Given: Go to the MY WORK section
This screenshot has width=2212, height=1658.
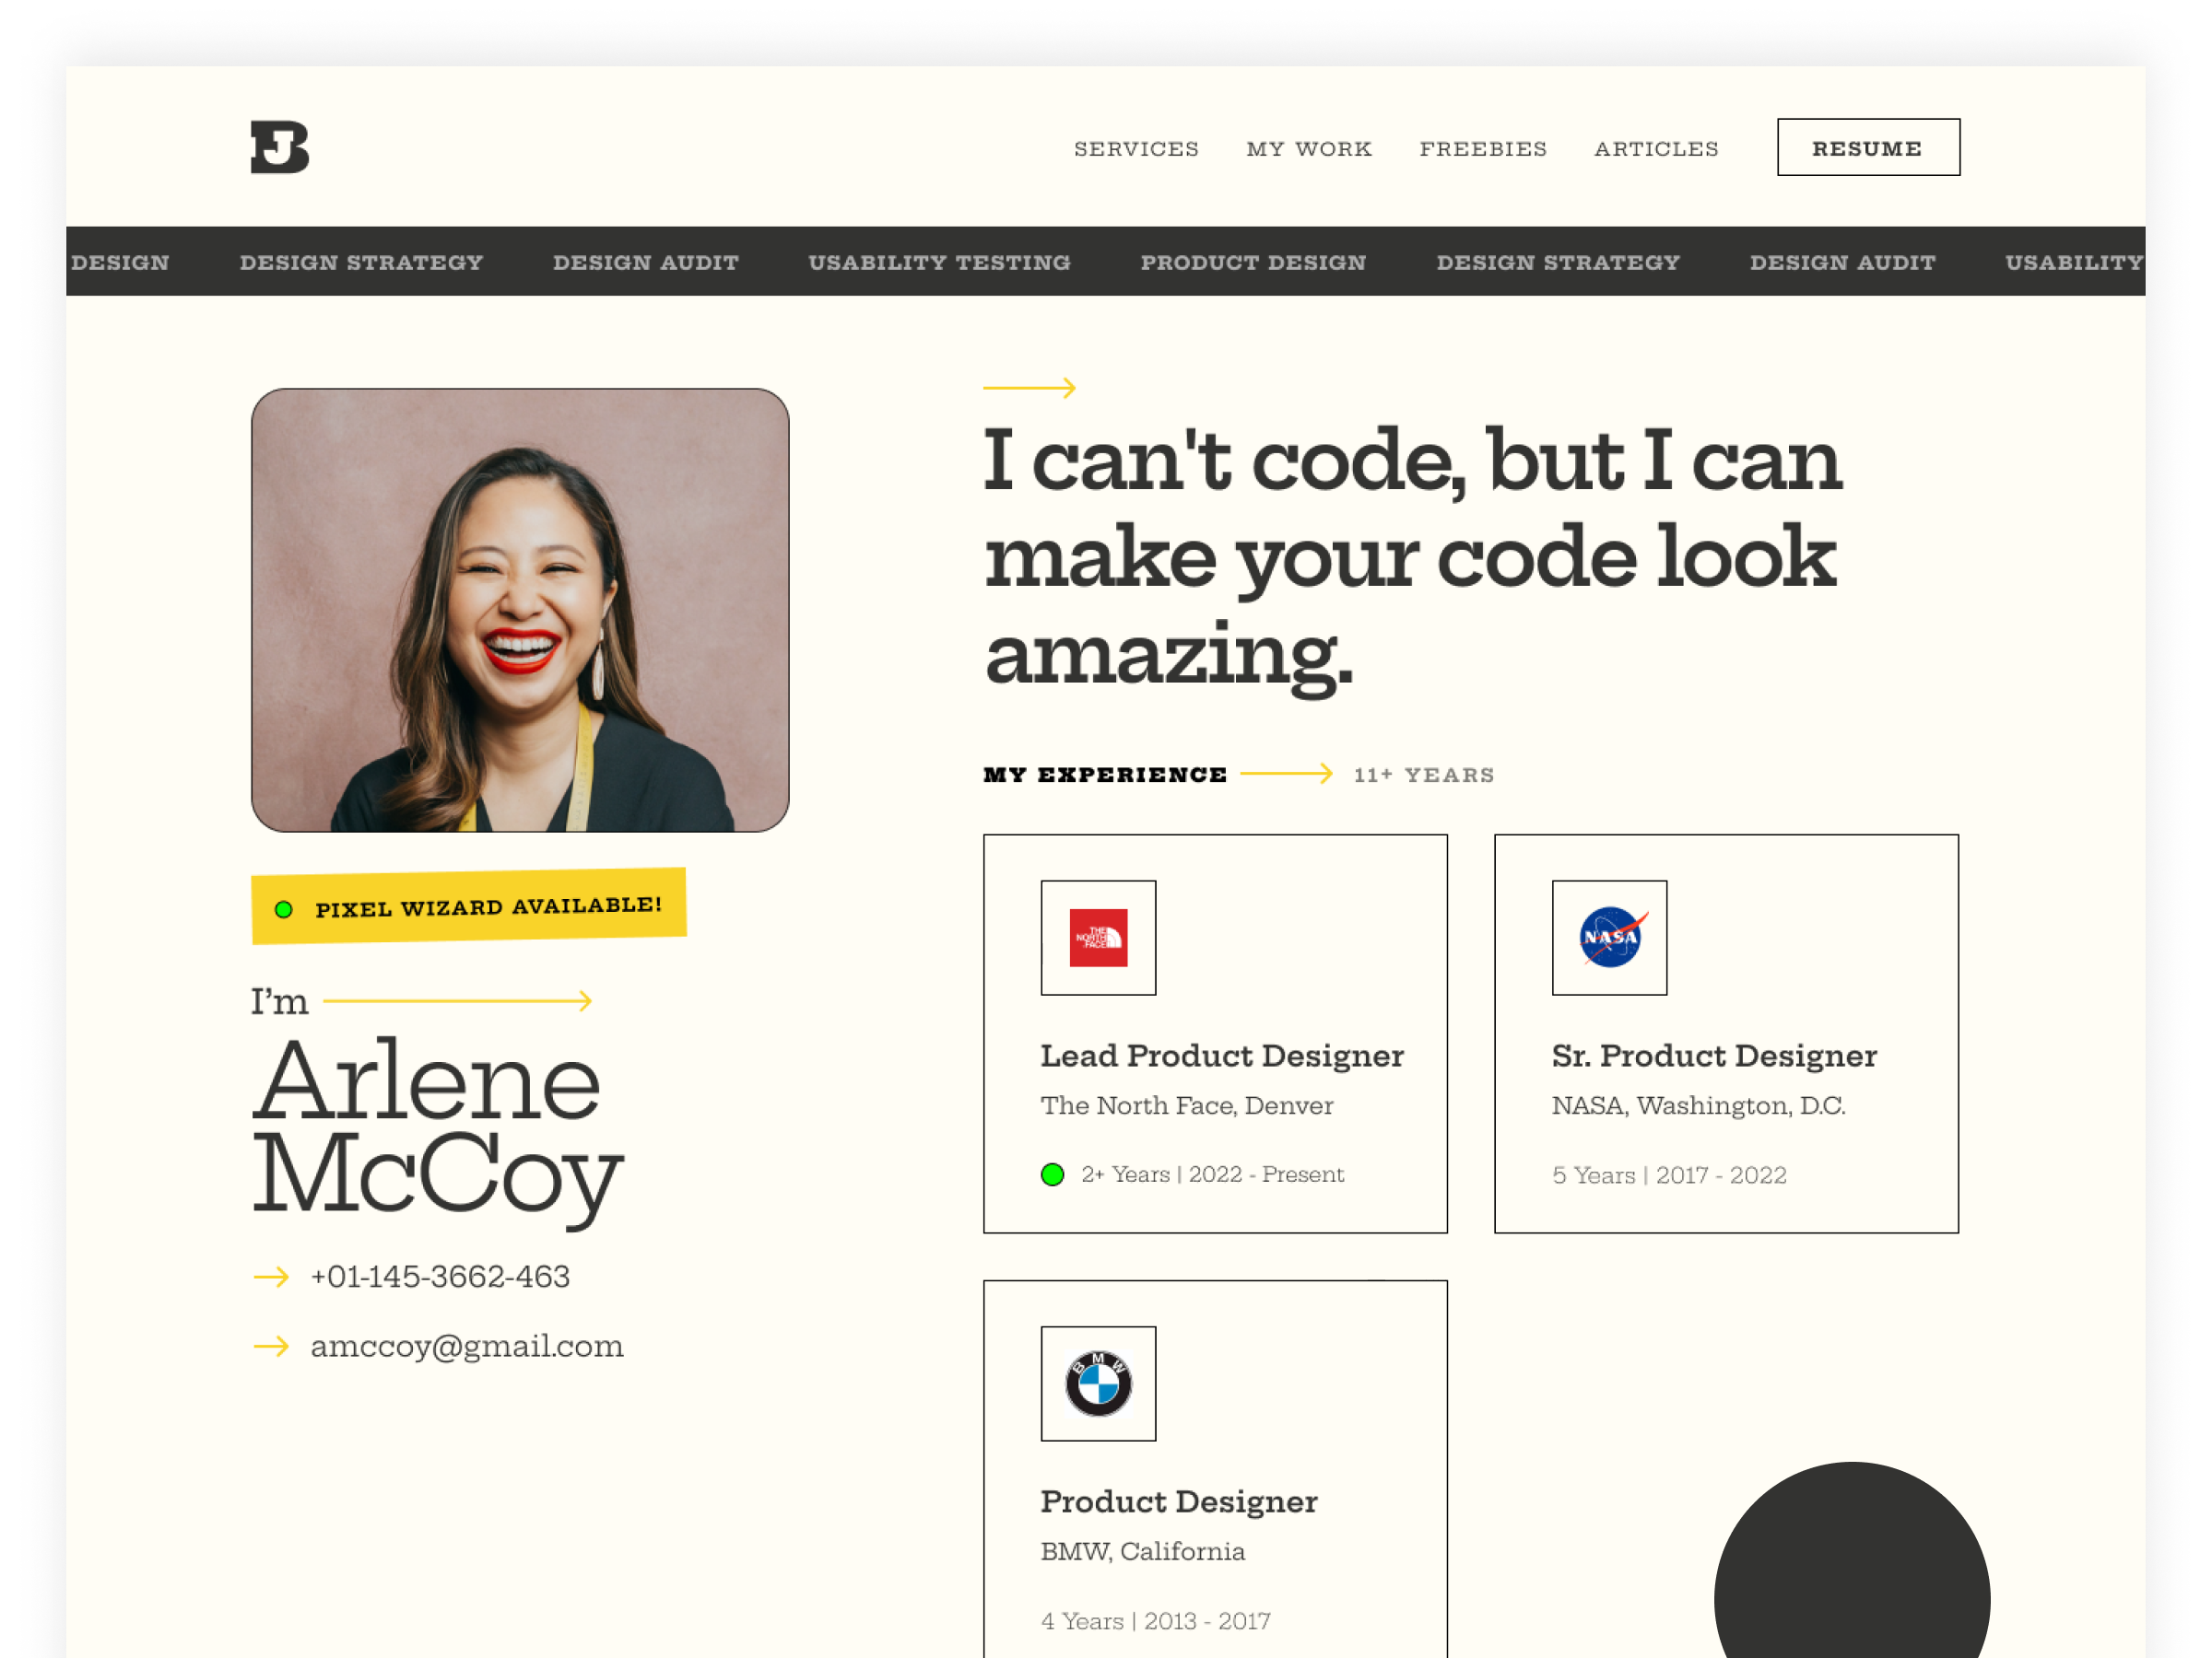Looking at the screenshot, I should 1309,148.
